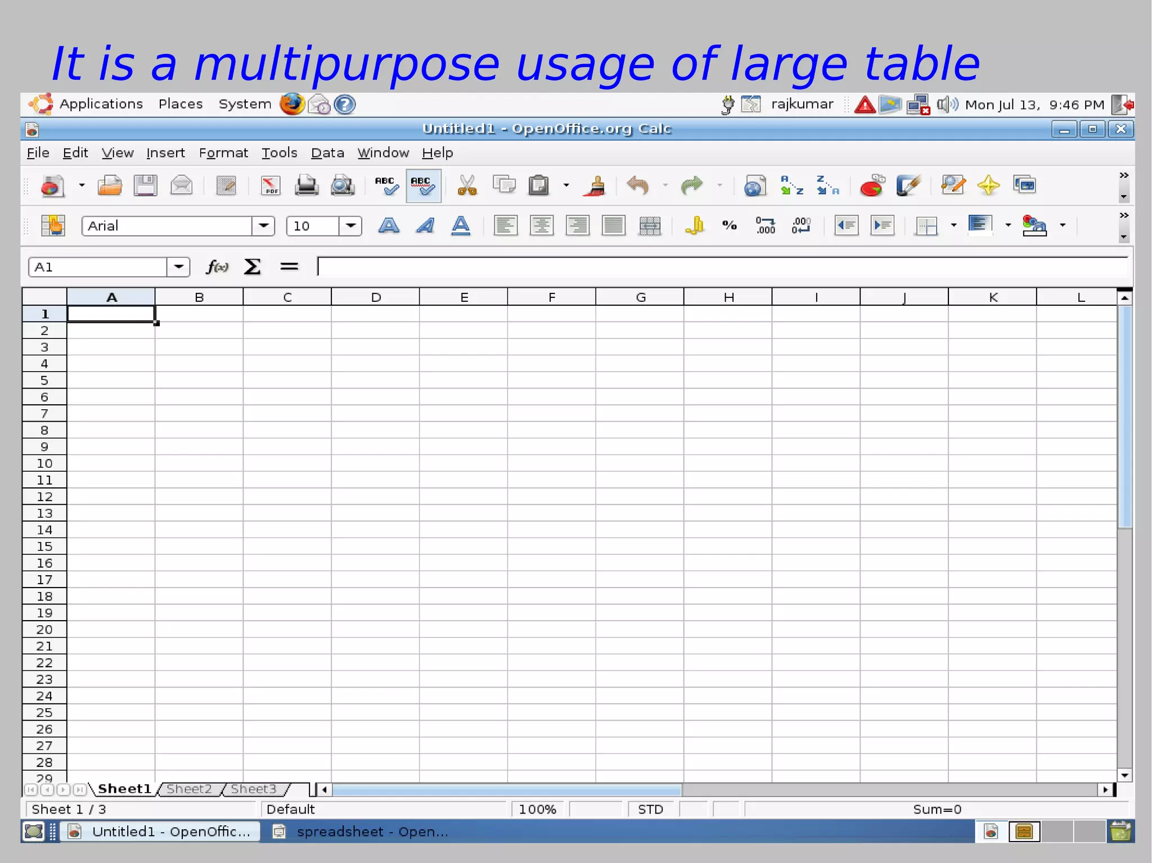Click the horizontal scrollbar thumb
Viewport: 1152px width, 863px height.
506,790
